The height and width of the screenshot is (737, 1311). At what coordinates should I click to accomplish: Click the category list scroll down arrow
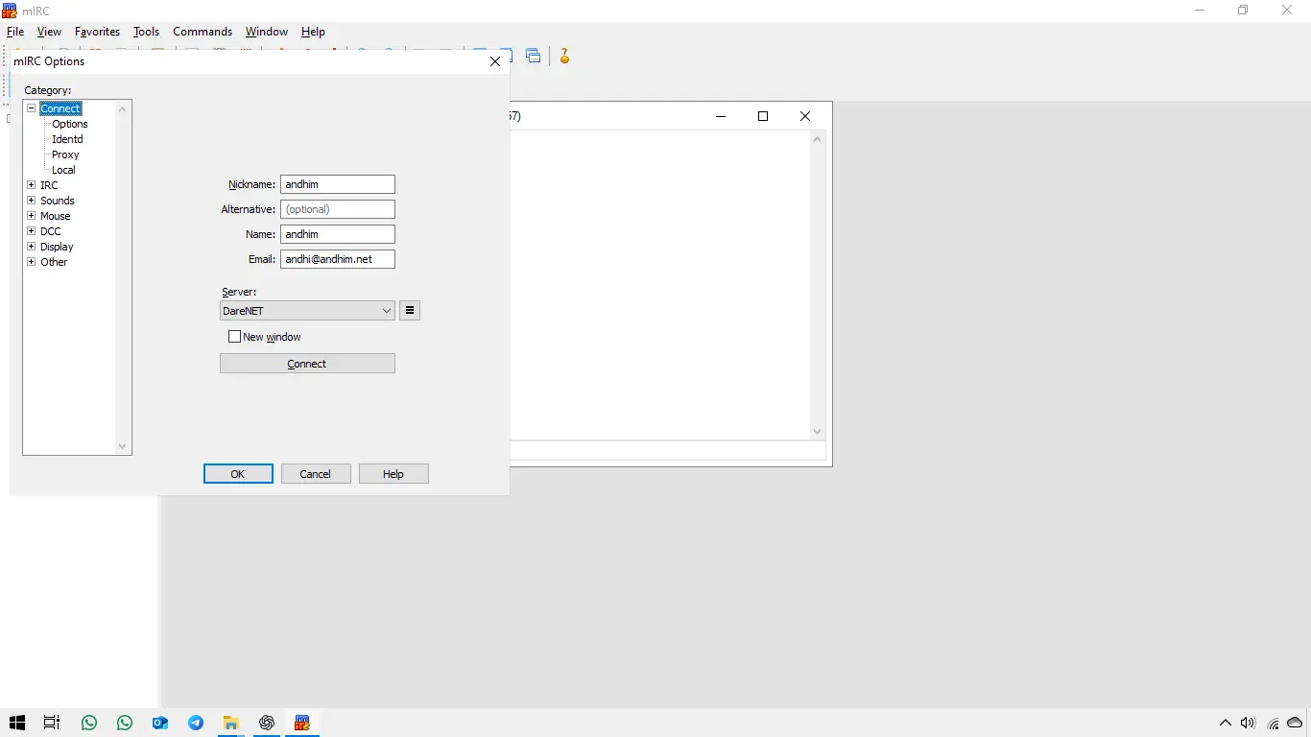[122, 446]
